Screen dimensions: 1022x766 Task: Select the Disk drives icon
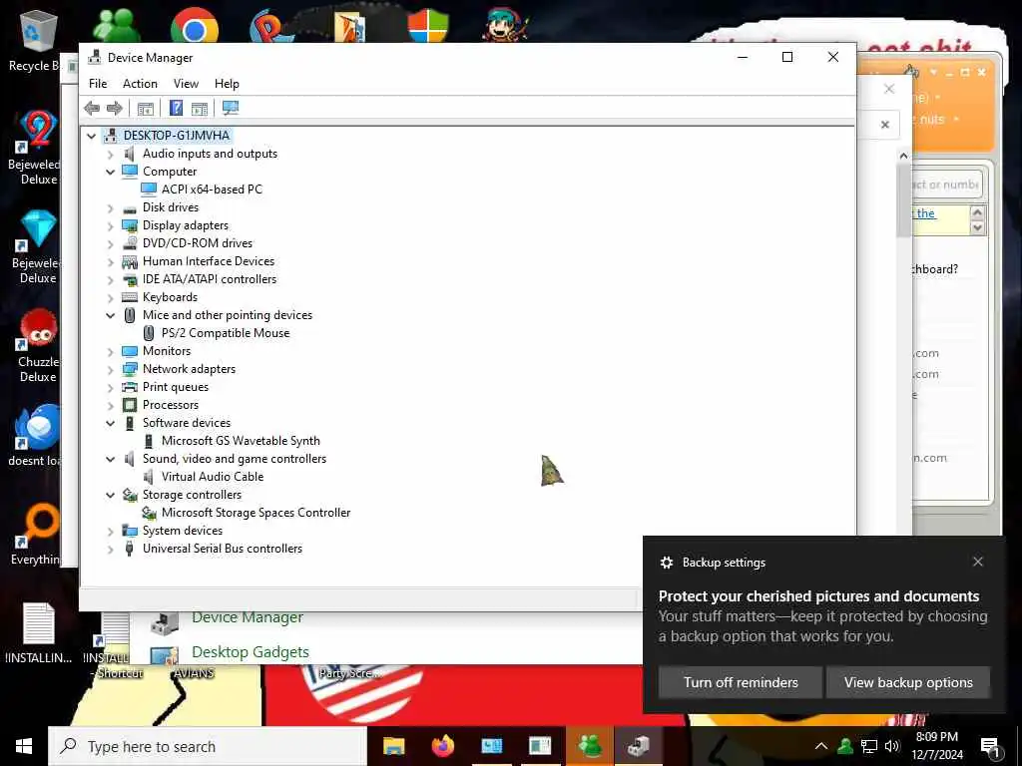coord(130,207)
